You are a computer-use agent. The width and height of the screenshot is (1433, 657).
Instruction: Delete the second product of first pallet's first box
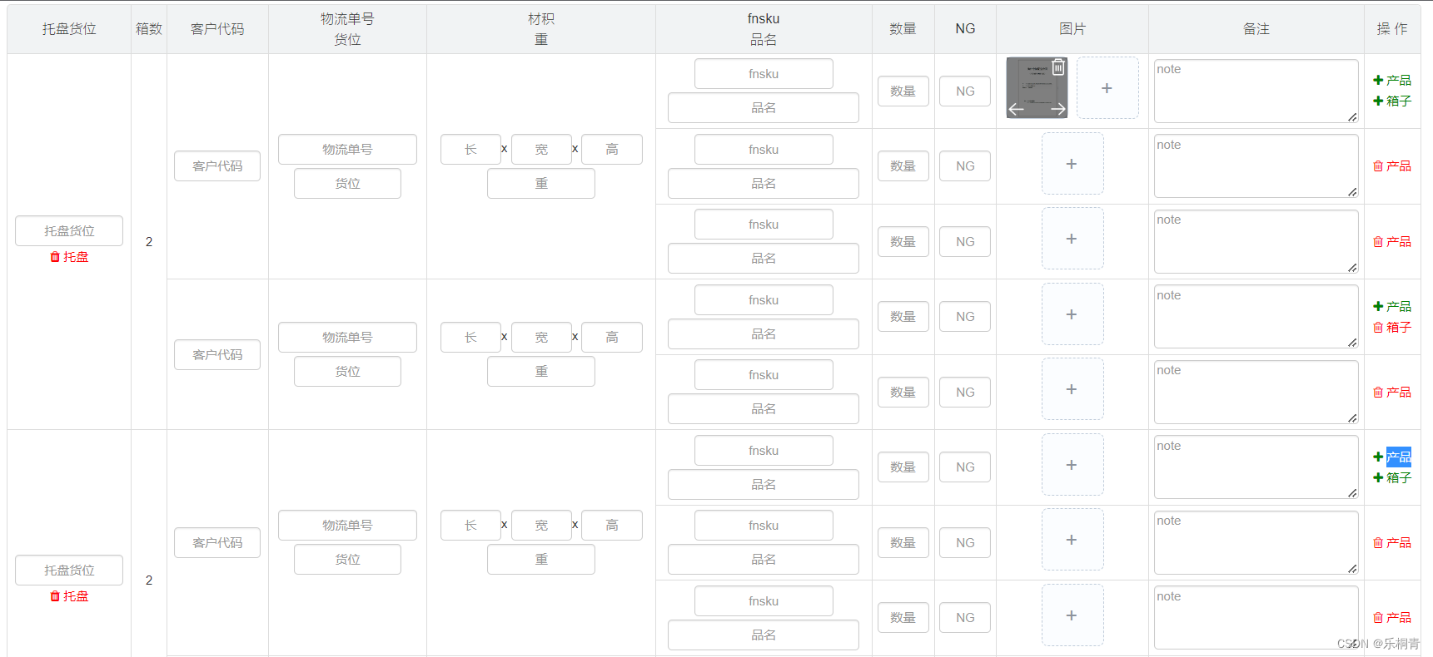point(1391,166)
